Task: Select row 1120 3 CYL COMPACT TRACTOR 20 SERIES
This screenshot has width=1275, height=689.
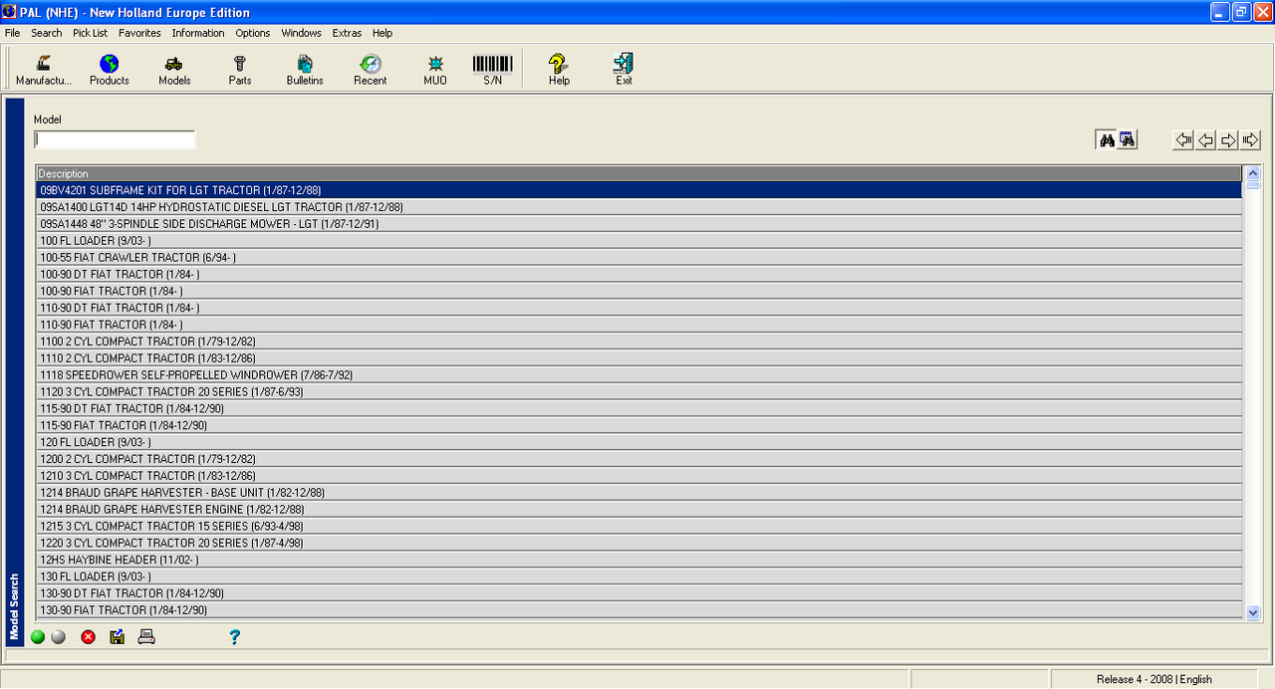Action: click(638, 391)
